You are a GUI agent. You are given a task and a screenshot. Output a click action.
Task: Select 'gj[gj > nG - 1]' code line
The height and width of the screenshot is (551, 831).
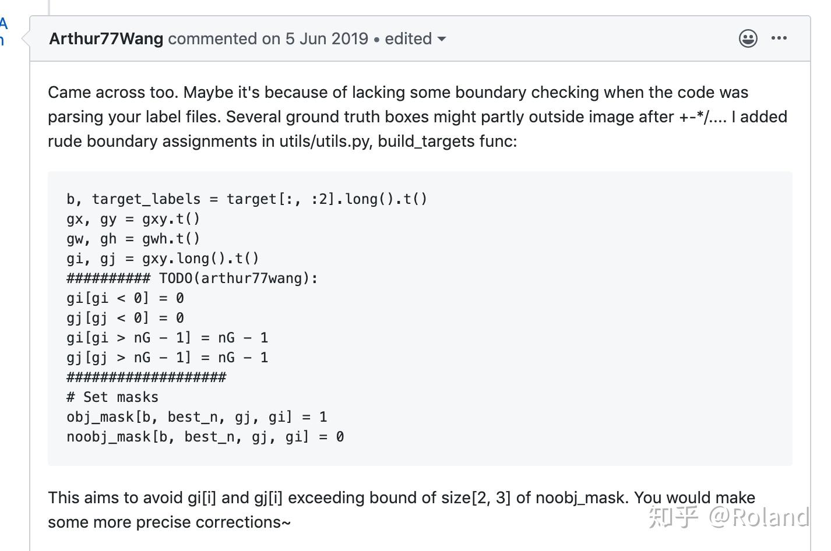tap(167, 358)
